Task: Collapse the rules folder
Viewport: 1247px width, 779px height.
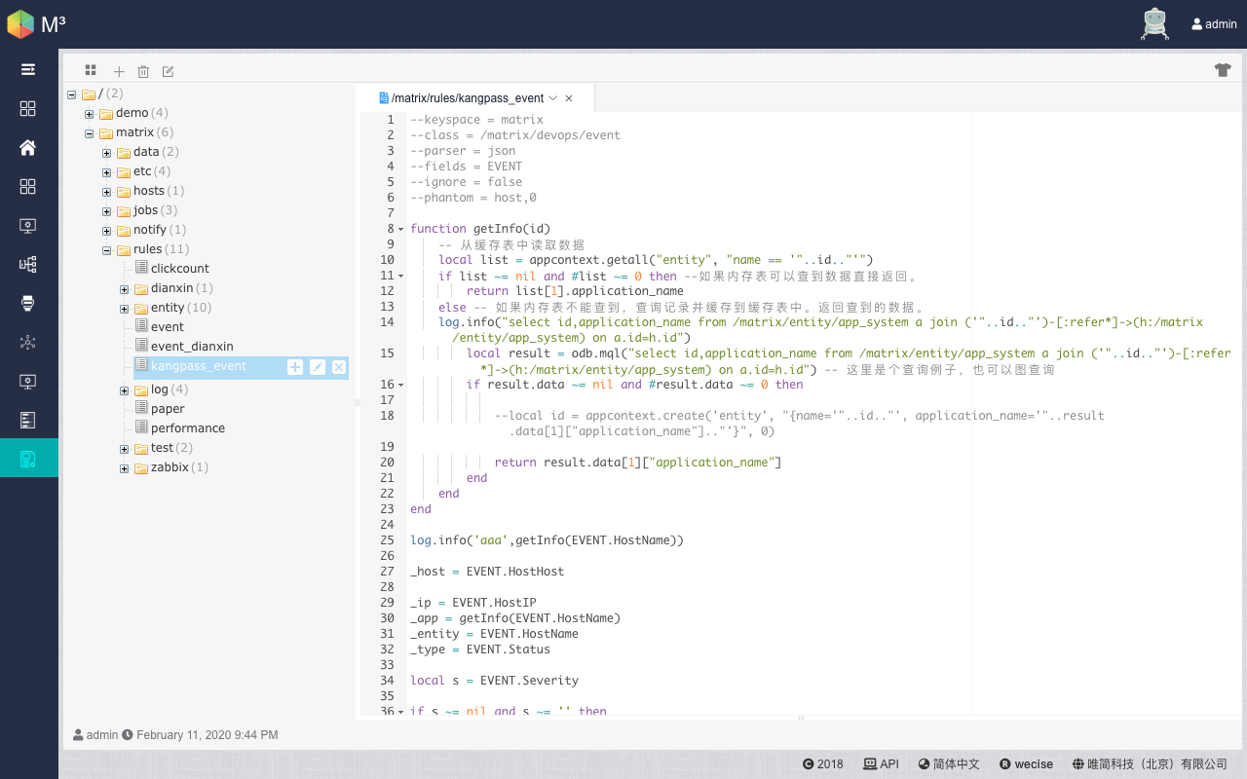Action: [107, 250]
